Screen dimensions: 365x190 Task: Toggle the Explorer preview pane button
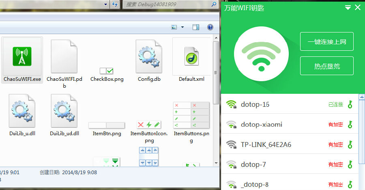(196, 27)
